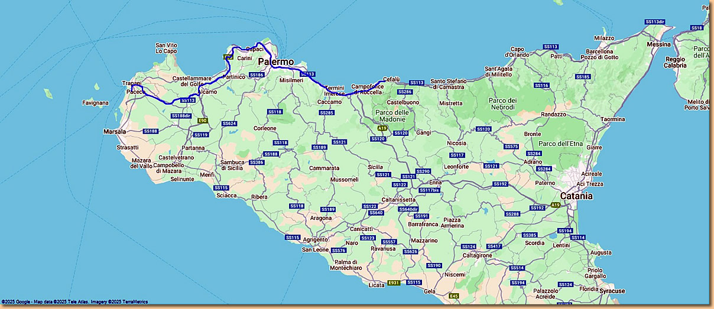Select the SS188dir road shield

pos(180,116)
